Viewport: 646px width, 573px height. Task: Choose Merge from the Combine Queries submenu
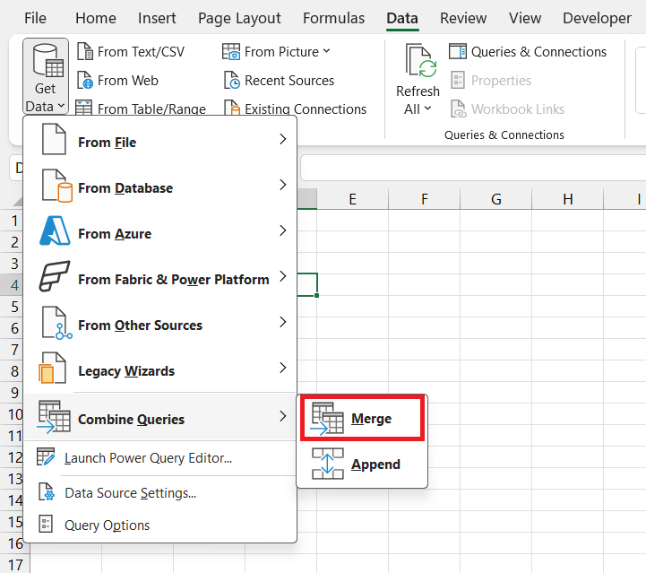click(x=362, y=418)
